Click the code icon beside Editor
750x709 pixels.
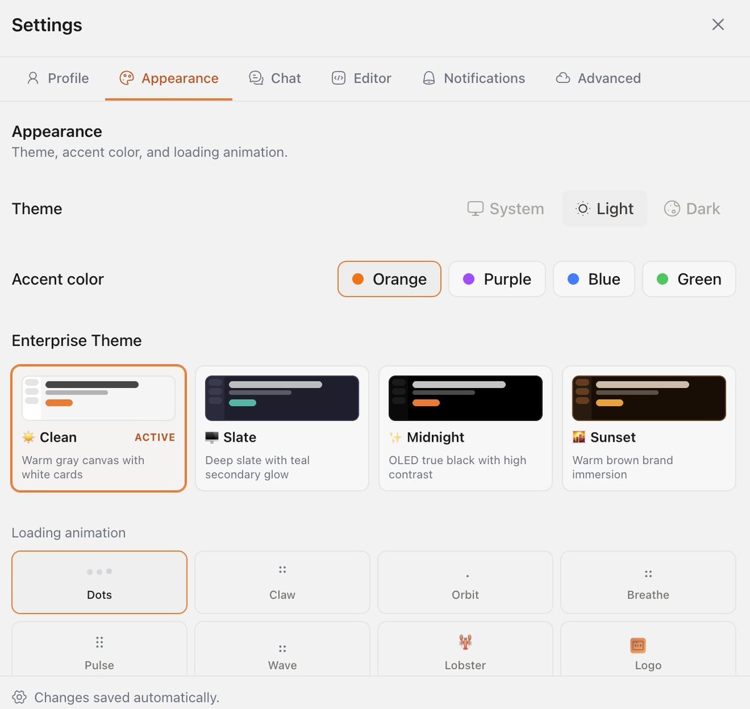click(x=339, y=78)
